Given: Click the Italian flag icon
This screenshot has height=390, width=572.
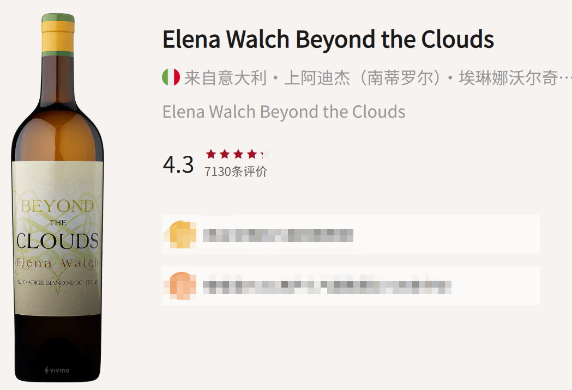Looking at the screenshot, I should point(171,78).
